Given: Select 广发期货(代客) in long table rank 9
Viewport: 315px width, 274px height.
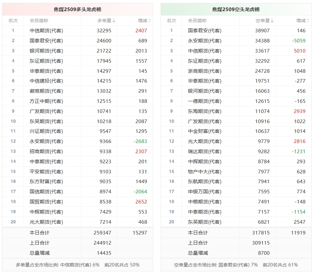Looking at the screenshot, I should [46, 111].
